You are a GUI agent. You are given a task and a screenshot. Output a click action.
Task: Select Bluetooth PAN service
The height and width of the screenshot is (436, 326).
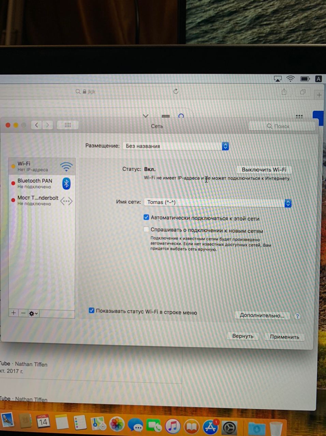42,183
